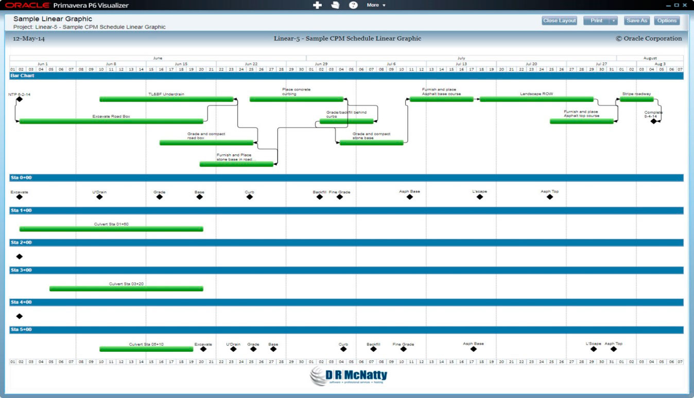Click the plus icon to add a new layout
694x398 pixels.
coord(318,5)
